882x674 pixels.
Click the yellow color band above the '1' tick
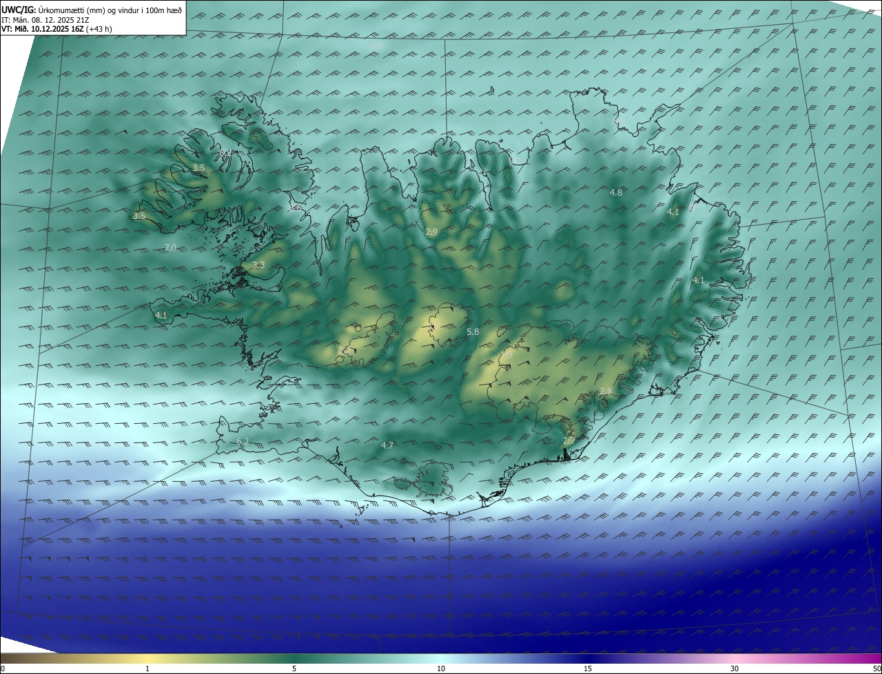147,659
